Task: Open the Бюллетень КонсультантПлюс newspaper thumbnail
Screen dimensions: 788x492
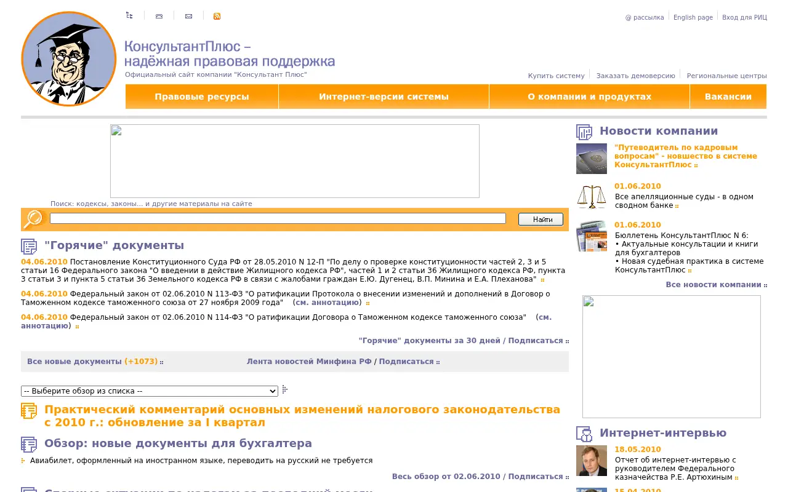Action: pos(592,236)
